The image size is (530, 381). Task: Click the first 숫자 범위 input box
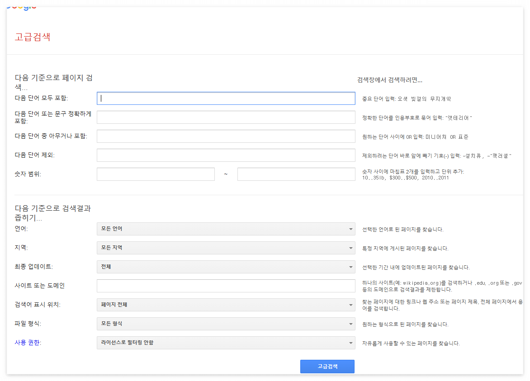point(156,174)
